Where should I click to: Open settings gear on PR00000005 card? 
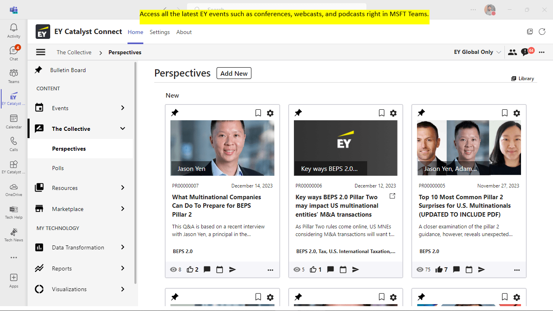(x=517, y=113)
